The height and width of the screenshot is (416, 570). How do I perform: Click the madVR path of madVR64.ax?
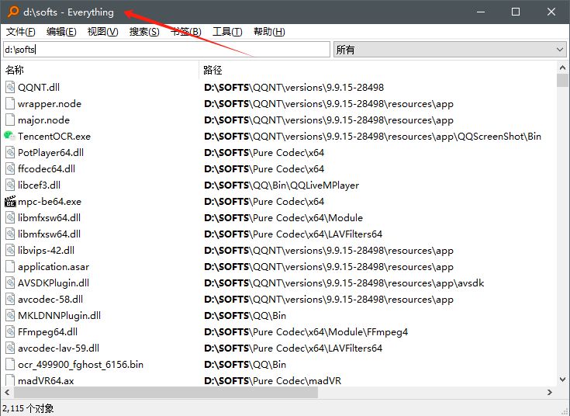pos(273,381)
